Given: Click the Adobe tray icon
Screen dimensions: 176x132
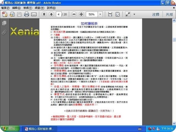Looking at the screenshot, I should point(150,129).
